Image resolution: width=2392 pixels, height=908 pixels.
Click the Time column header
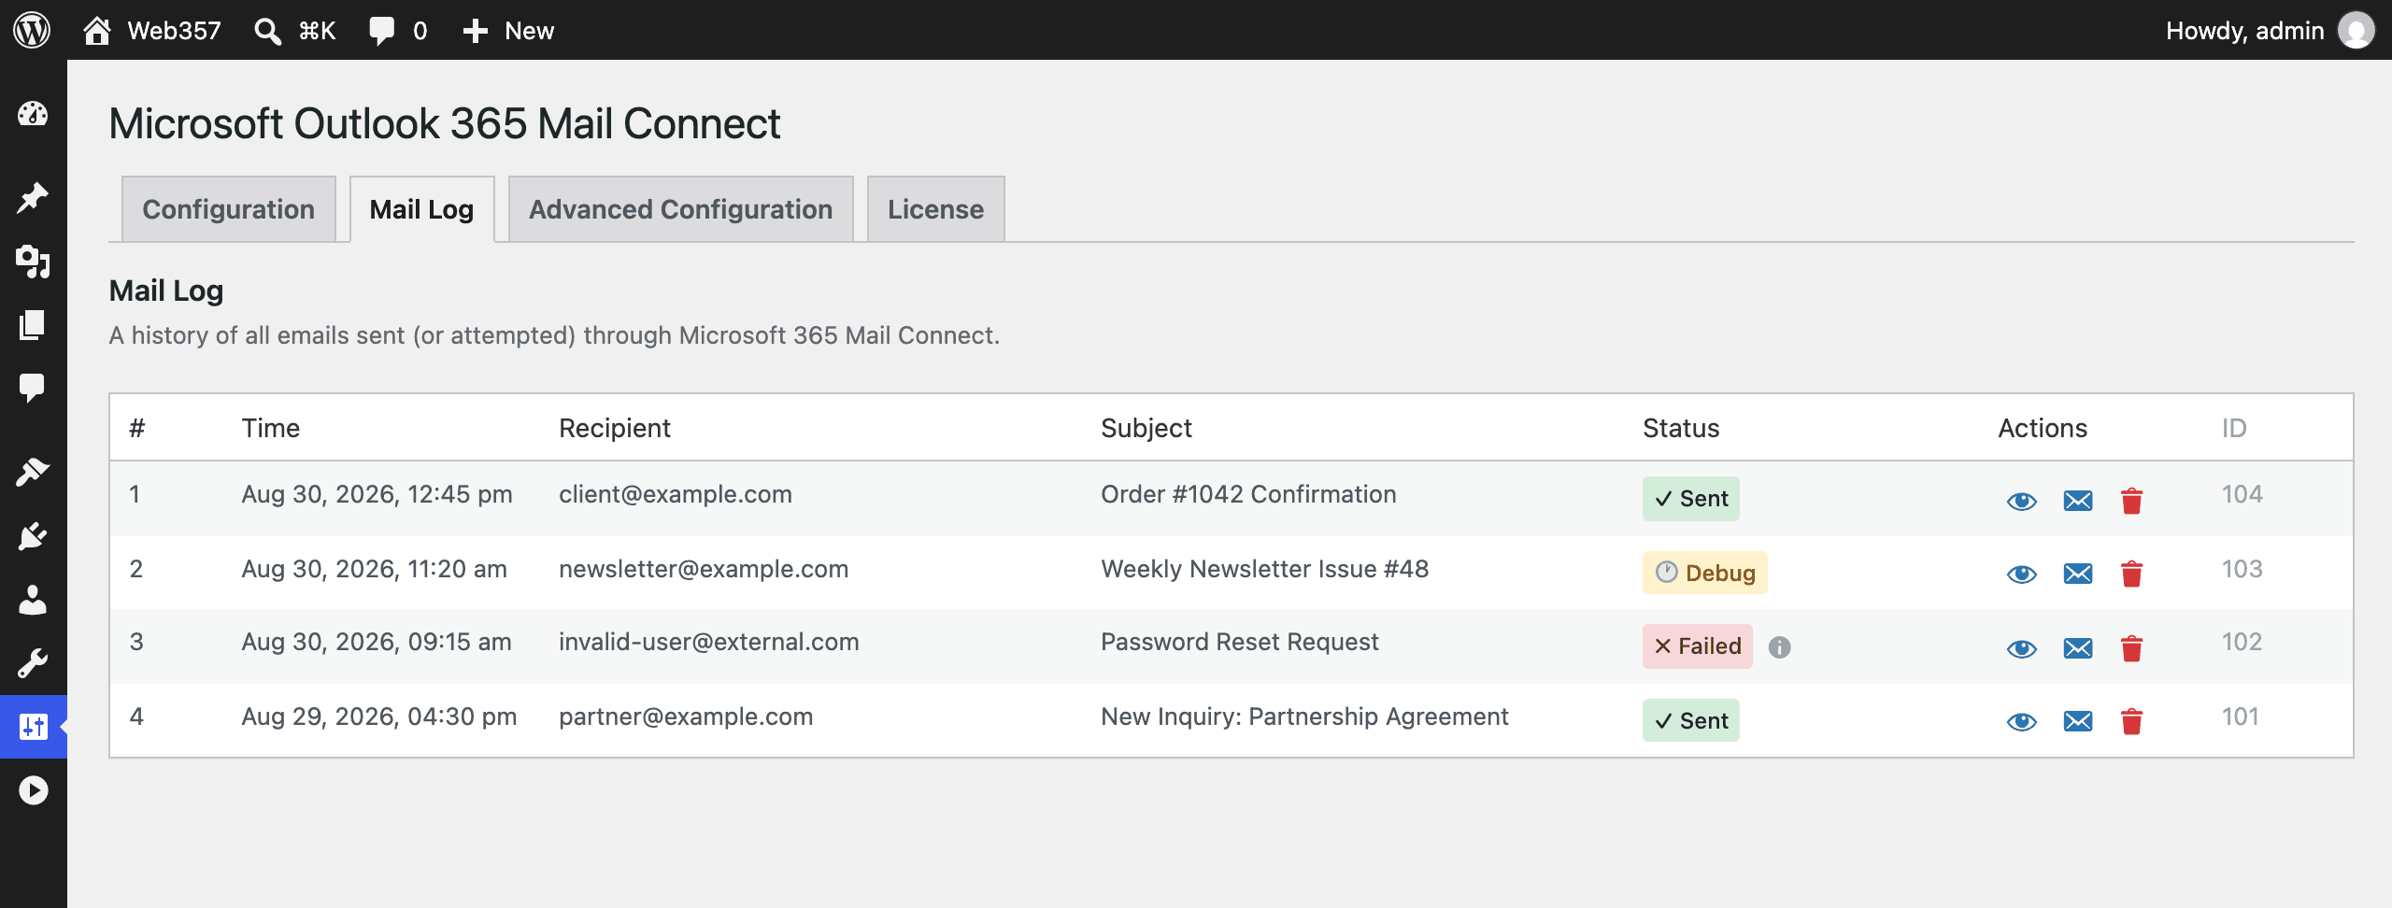(x=271, y=428)
